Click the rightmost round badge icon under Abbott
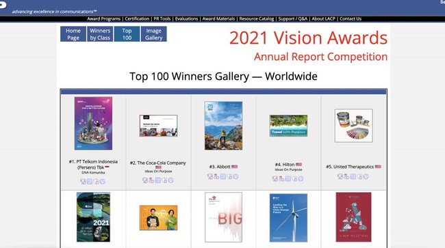Viewport: 445px width, 248px height. pyautogui.click(x=236, y=177)
